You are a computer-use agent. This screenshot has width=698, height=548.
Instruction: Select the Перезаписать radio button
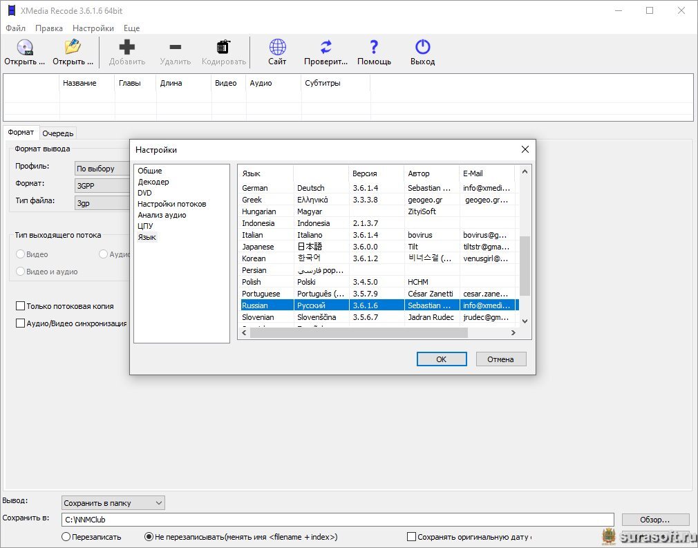pos(66,537)
